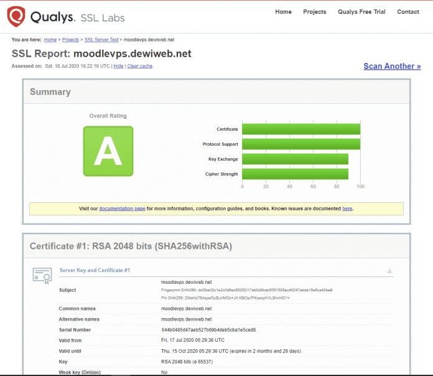Viewport: 433px width, 376px height.
Task: Click the Hide link
Action: click(x=118, y=66)
